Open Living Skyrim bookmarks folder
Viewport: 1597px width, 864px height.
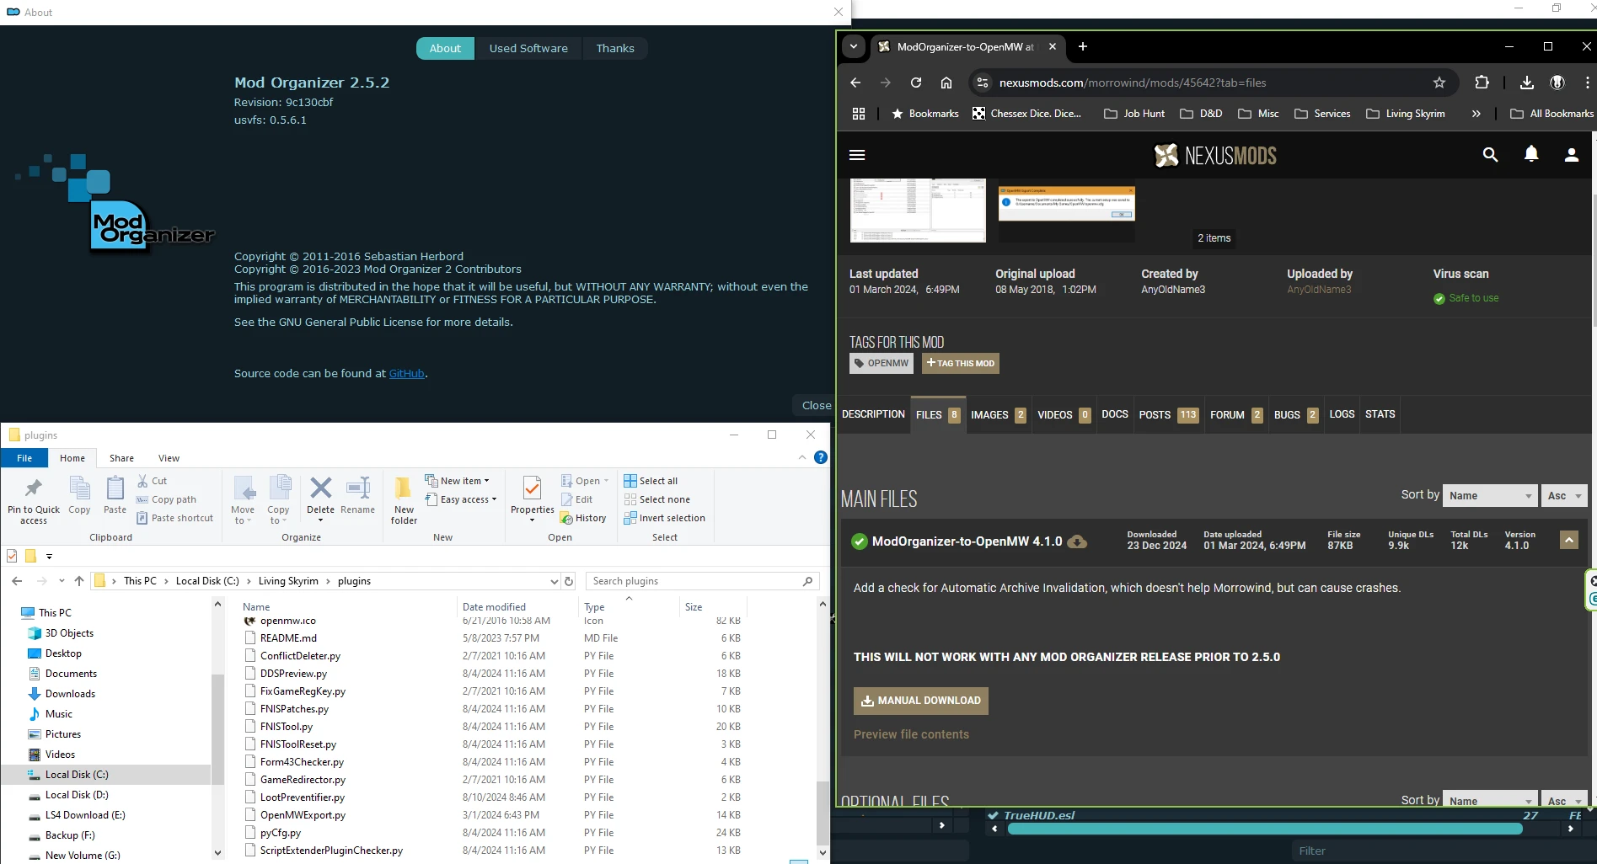pyautogui.click(x=1406, y=114)
